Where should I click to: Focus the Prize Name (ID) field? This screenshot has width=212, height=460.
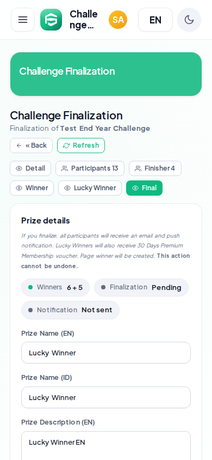coord(106,397)
